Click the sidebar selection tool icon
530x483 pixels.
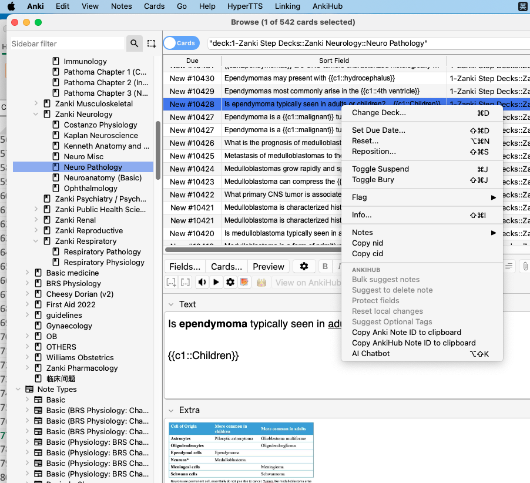tap(152, 43)
